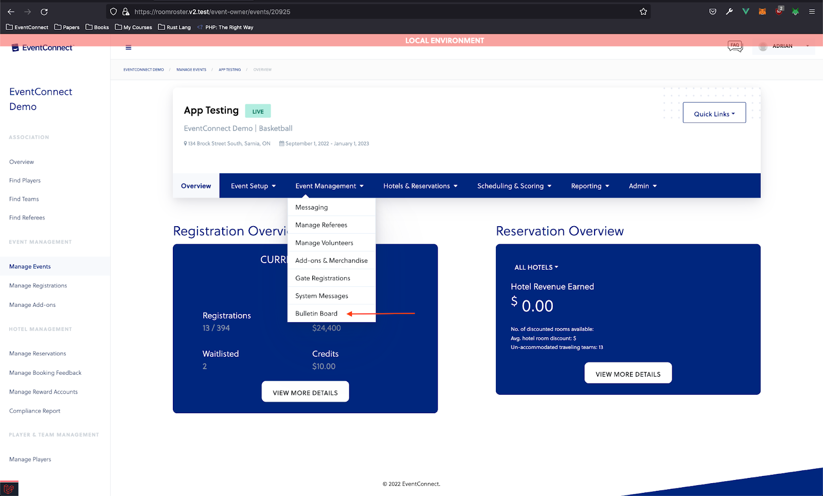
Task: Open PHP: The Right Way bookmark
Action: point(225,27)
